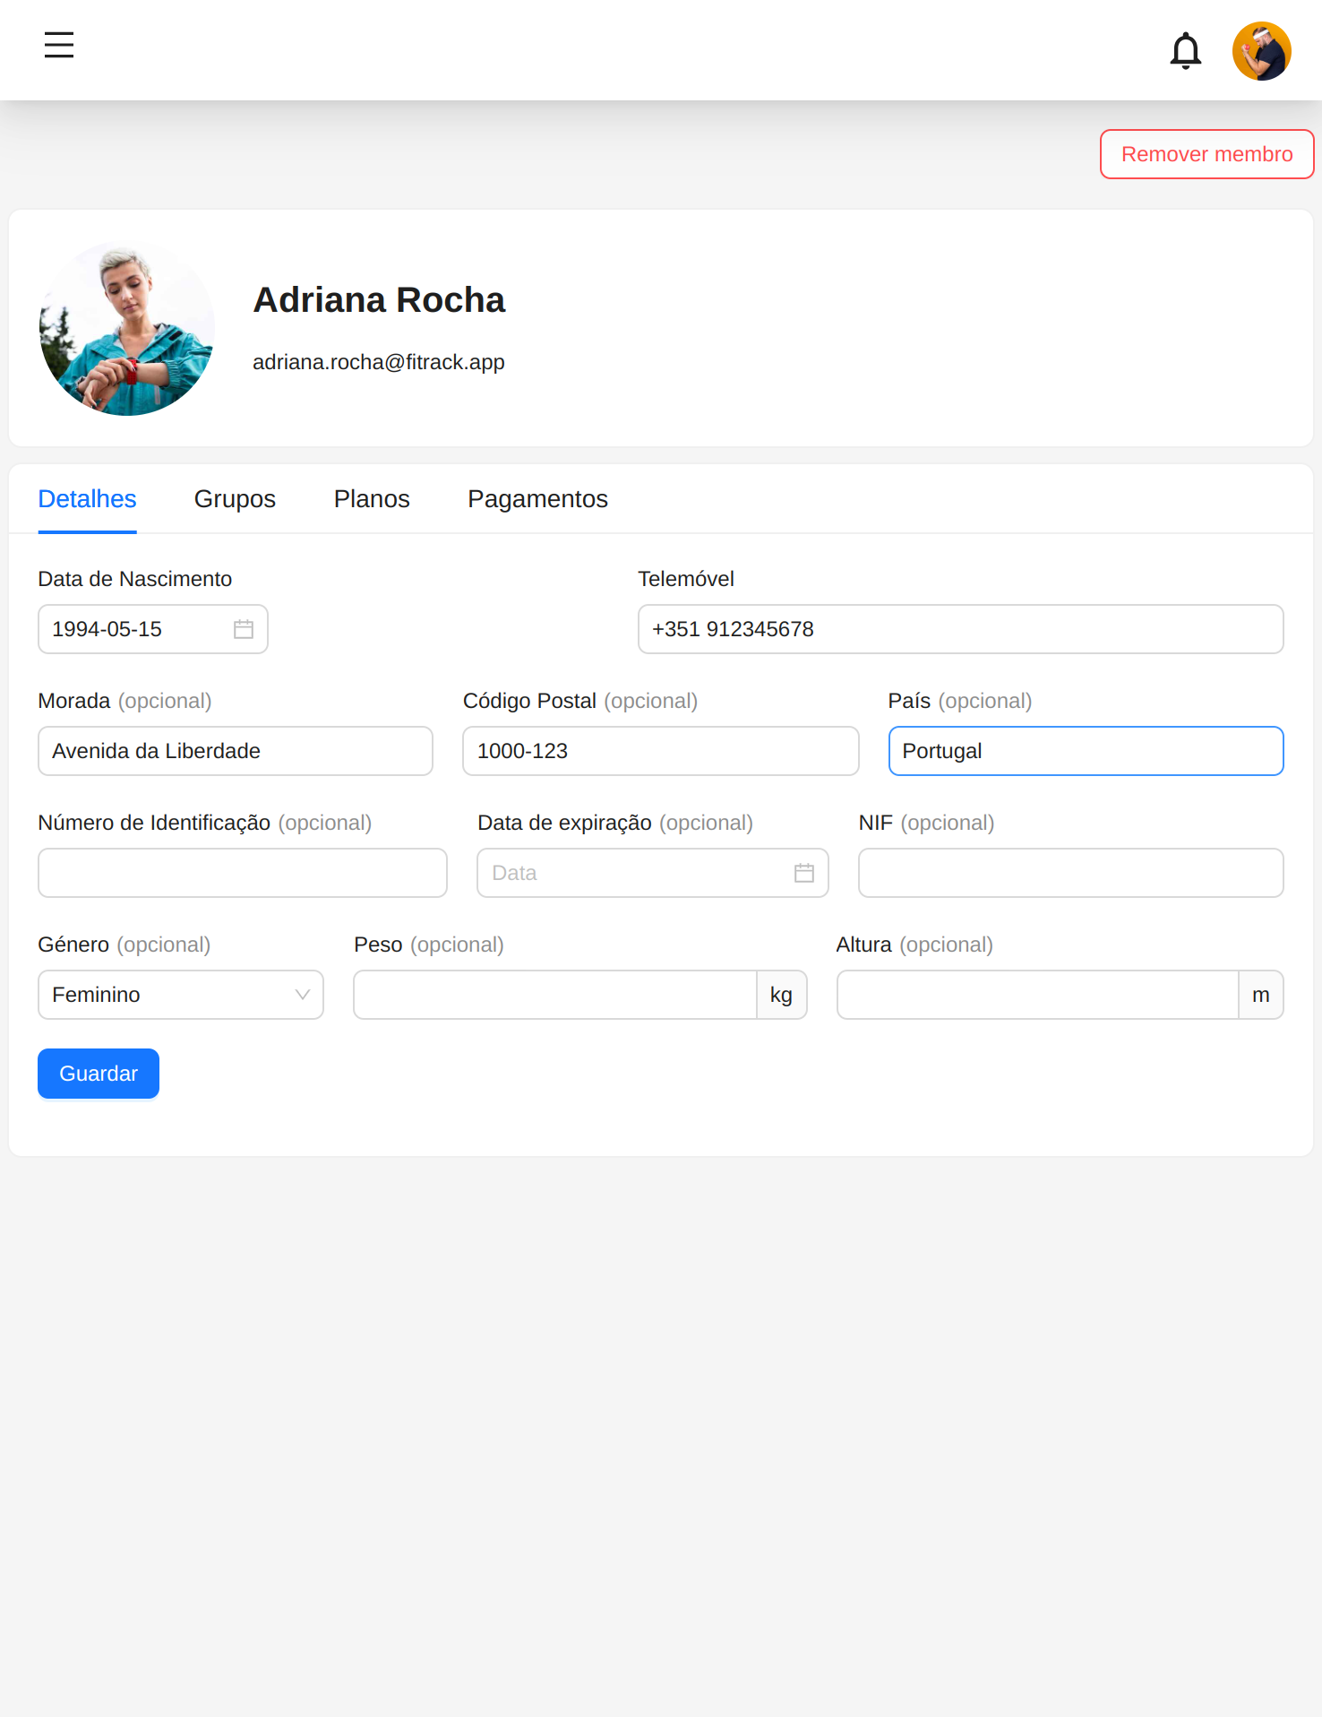This screenshot has width=1322, height=1717.
Task: Click the m unit addon on Altura
Action: [x=1260, y=995]
